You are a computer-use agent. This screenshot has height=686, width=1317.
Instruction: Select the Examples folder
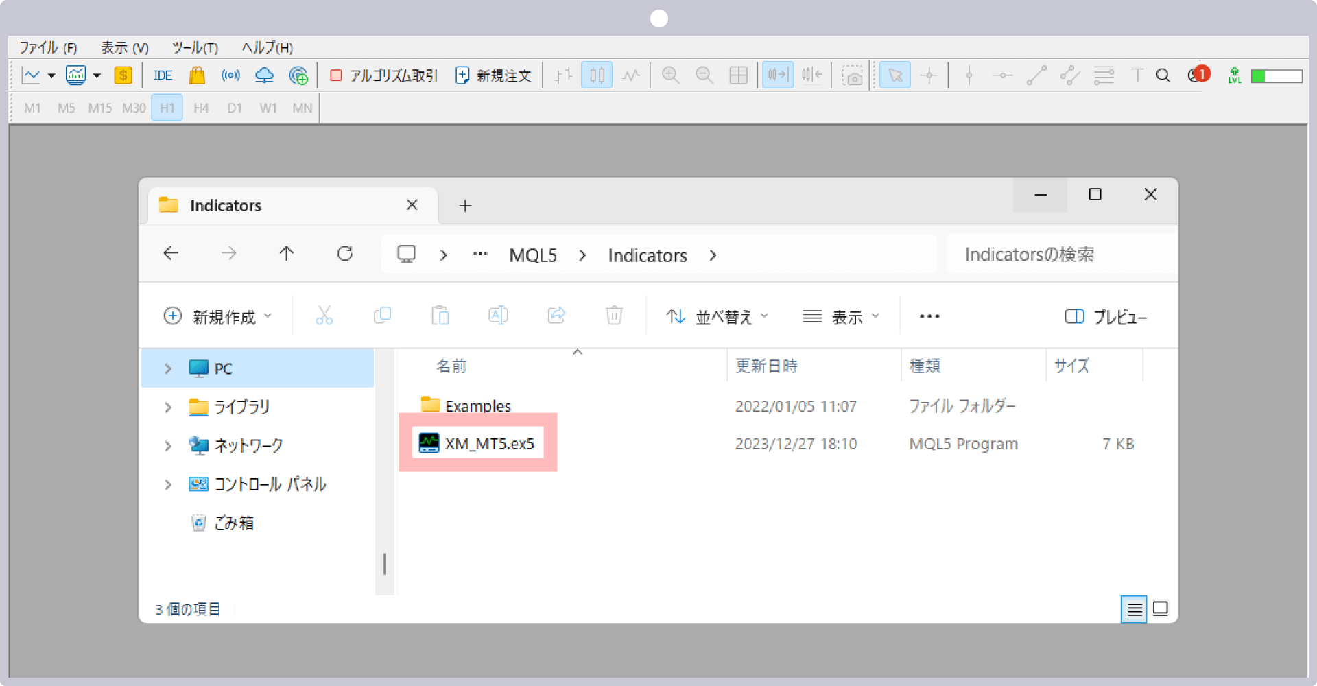(466, 405)
